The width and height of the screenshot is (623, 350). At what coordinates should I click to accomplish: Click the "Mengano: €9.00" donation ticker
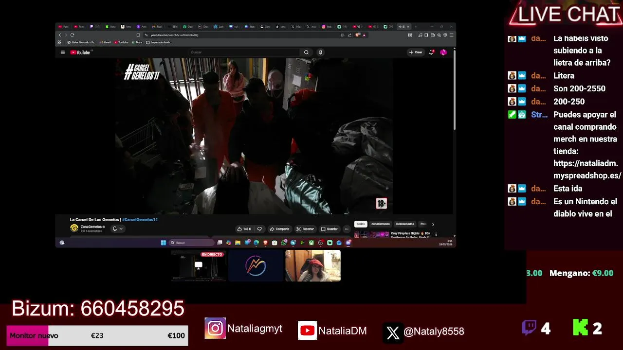[581, 273]
